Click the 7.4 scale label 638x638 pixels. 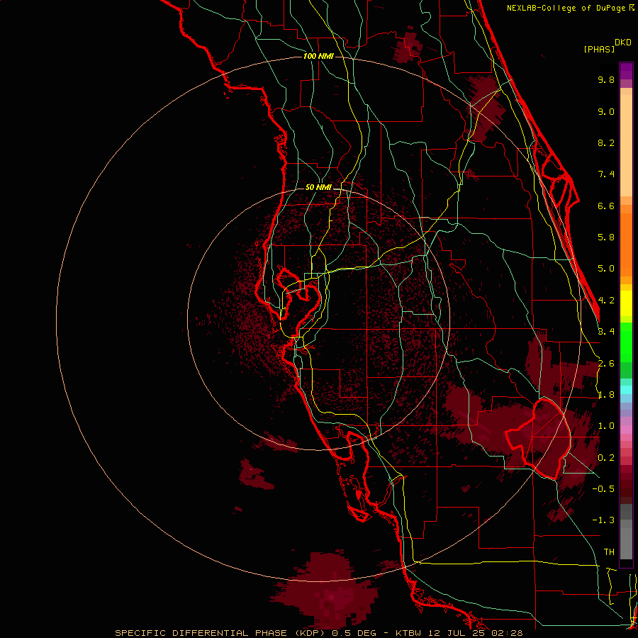coord(606,174)
